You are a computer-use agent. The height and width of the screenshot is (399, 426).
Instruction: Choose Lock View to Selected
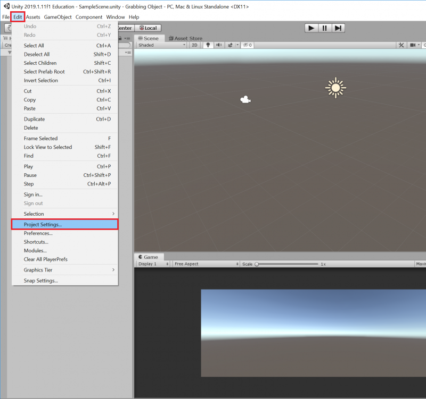64,147
